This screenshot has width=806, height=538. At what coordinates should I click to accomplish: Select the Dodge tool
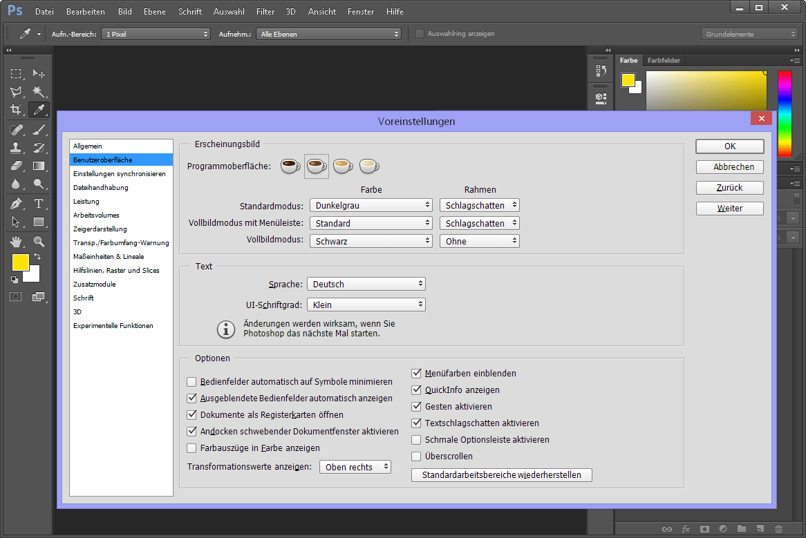pos(39,184)
